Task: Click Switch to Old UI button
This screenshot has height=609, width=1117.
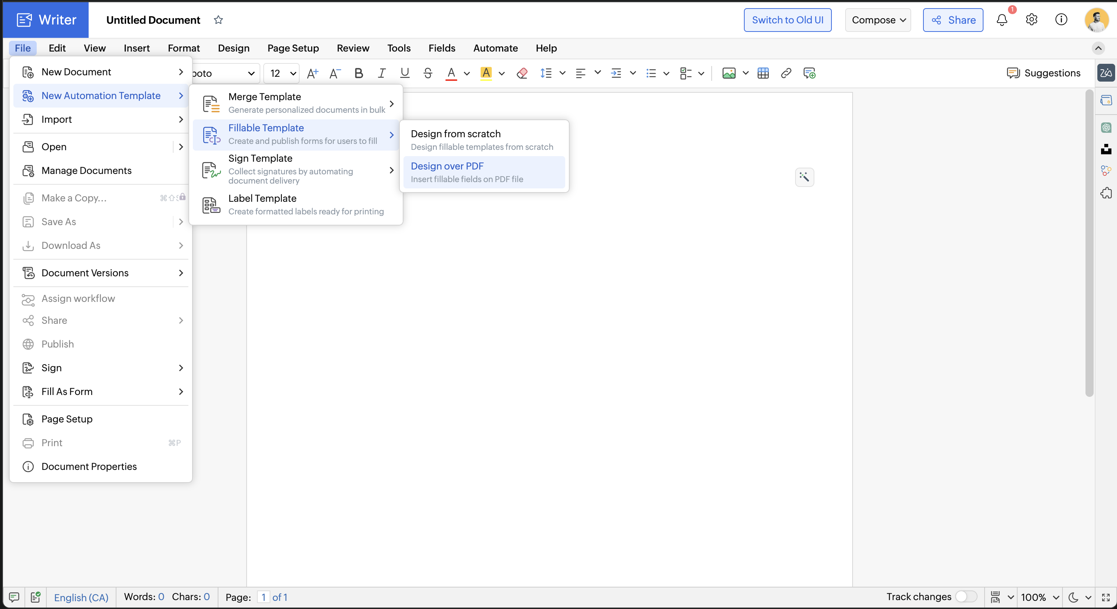Action: tap(787, 20)
